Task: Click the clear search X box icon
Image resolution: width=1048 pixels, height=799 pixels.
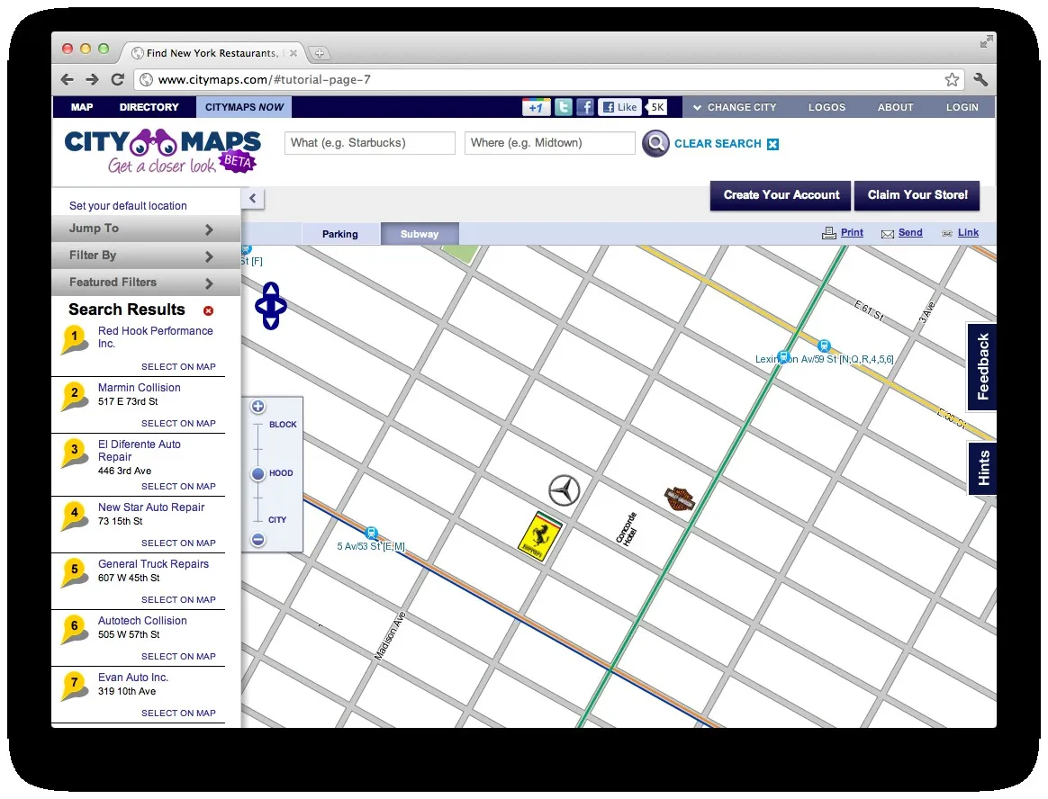Action: click(772, 144)
